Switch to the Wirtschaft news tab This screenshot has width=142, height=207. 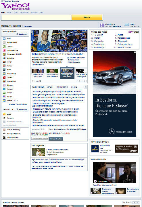coord(62,87)
